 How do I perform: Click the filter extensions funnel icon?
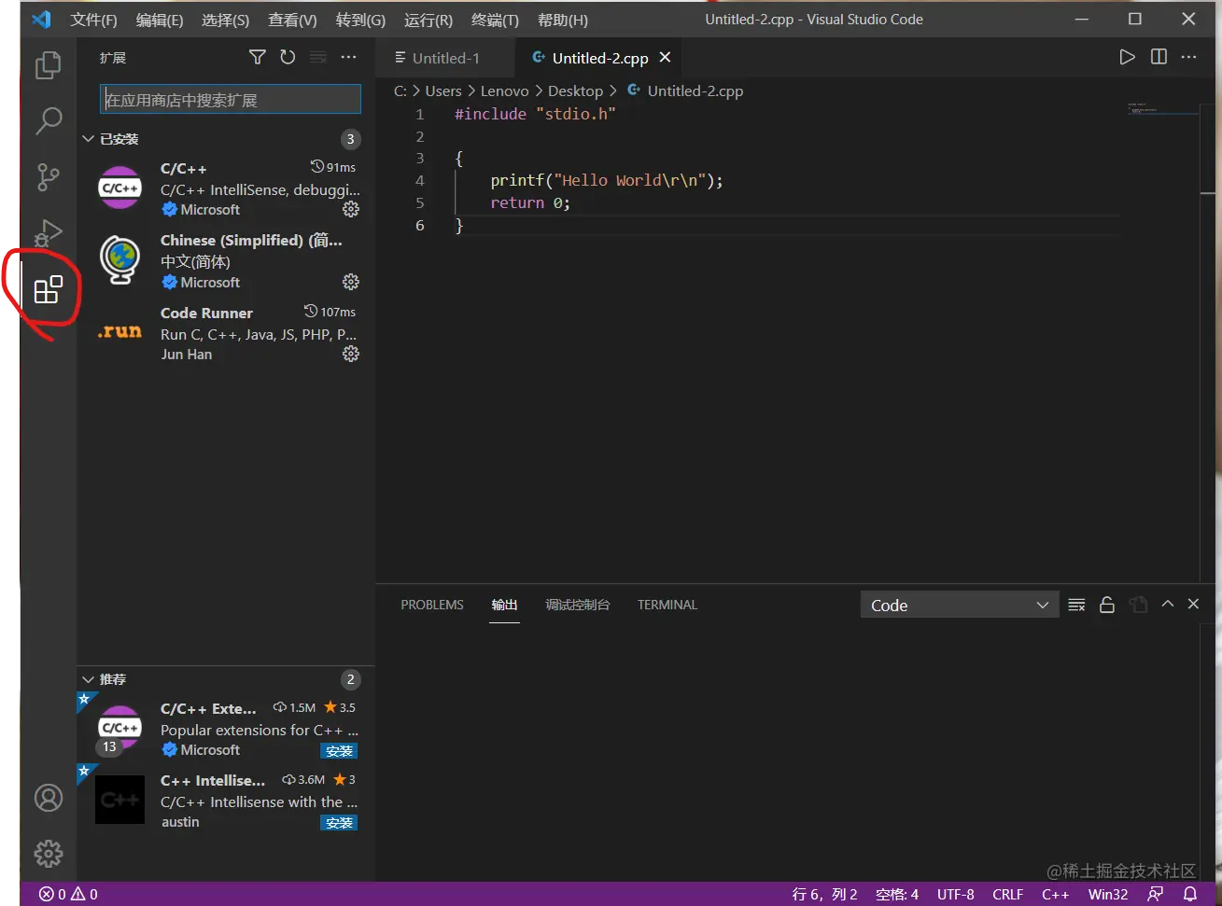258,58
